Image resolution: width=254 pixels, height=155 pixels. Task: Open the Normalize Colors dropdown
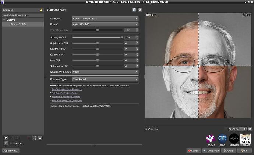[x=105, y=72]
